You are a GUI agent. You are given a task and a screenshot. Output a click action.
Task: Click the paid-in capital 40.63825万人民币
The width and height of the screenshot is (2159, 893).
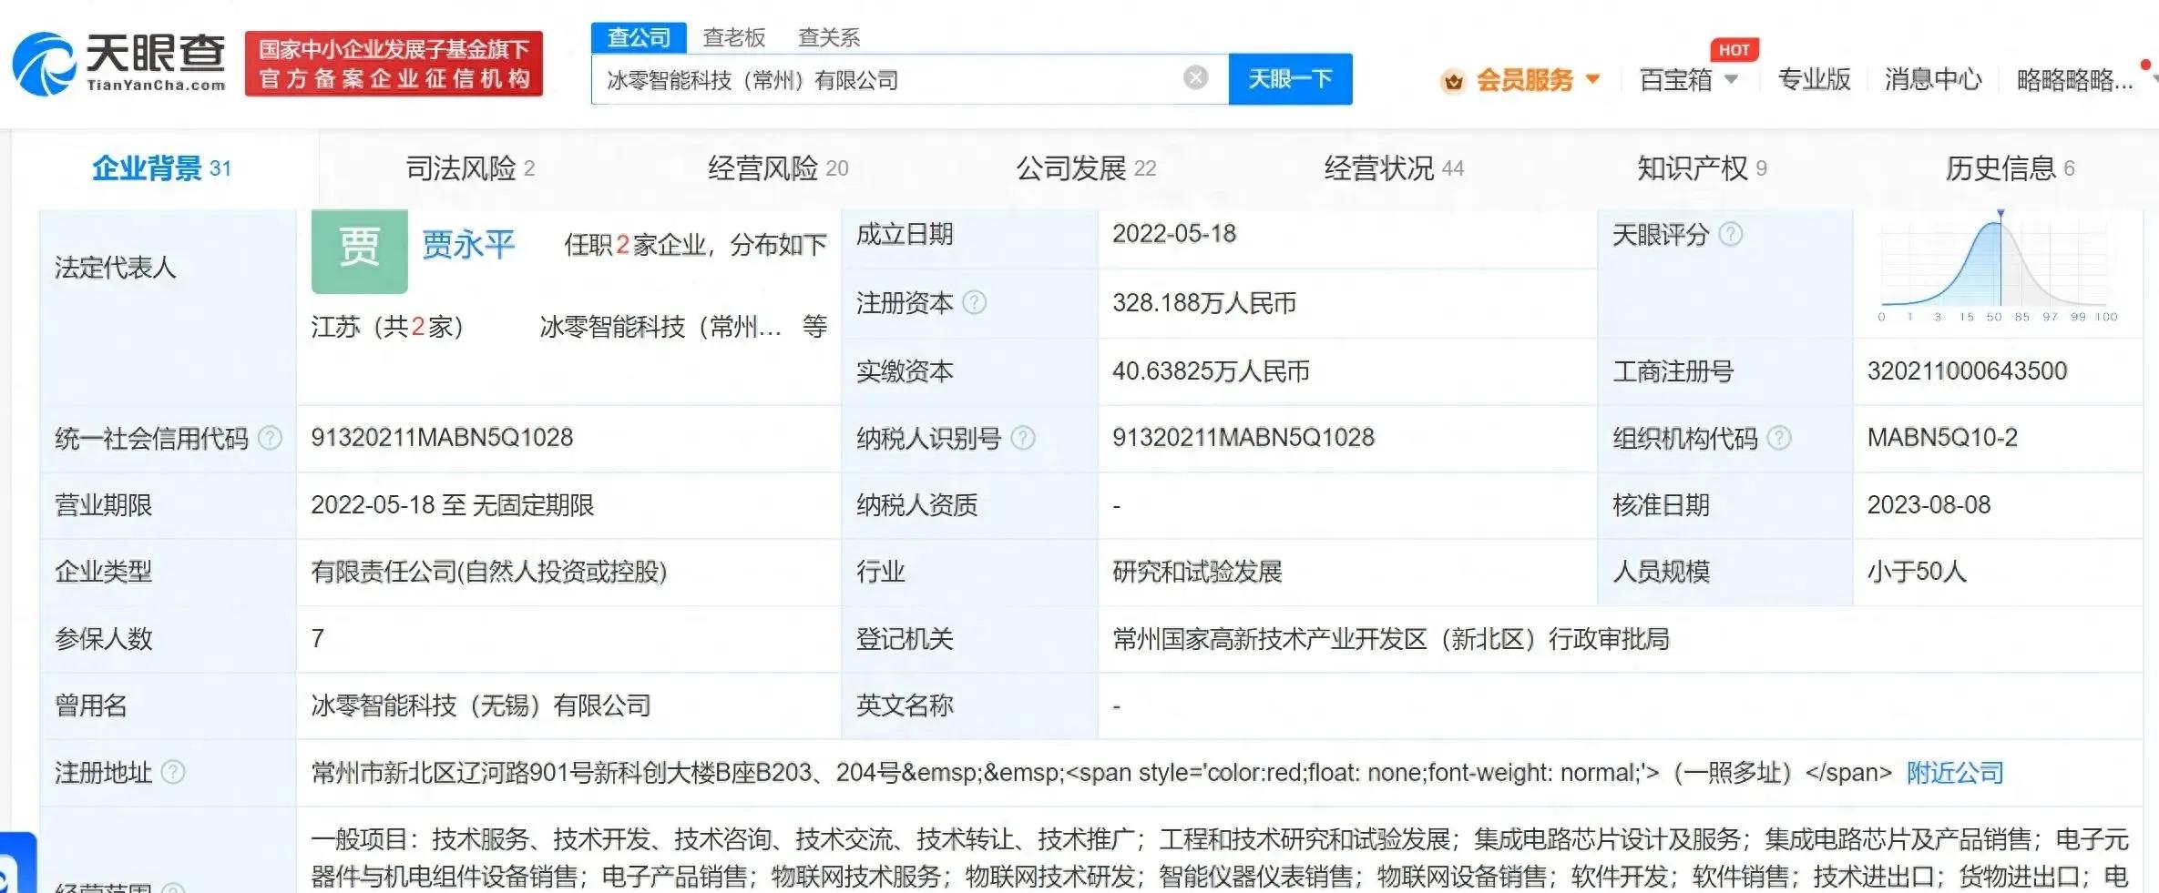(1211, 371)
